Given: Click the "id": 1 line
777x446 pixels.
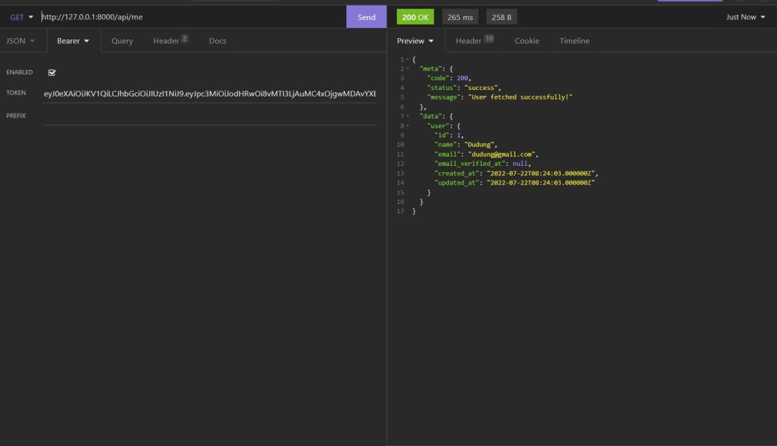Looking at the screenshot, I should point(449,135).
